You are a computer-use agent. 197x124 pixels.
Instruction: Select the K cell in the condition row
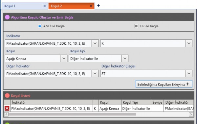click(96, 109)
